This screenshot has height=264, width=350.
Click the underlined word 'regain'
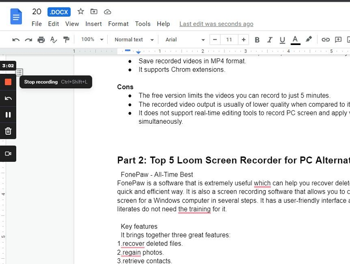pos(132,252)
